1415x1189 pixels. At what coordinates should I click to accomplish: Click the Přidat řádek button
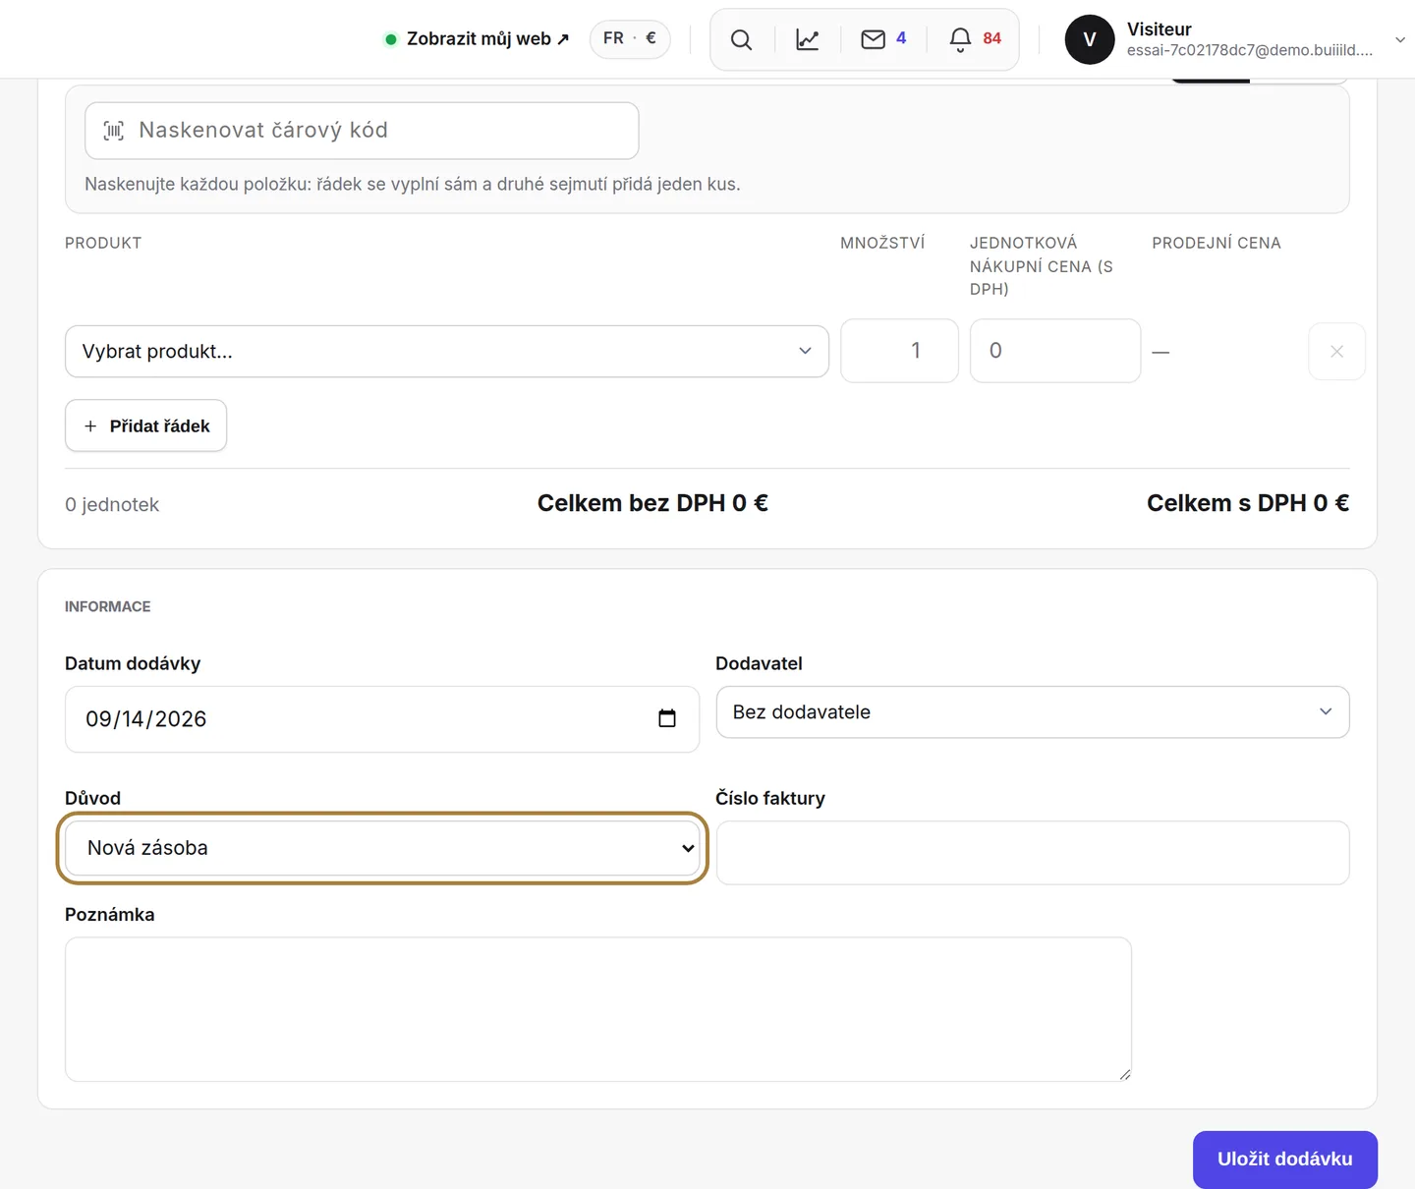146,425
